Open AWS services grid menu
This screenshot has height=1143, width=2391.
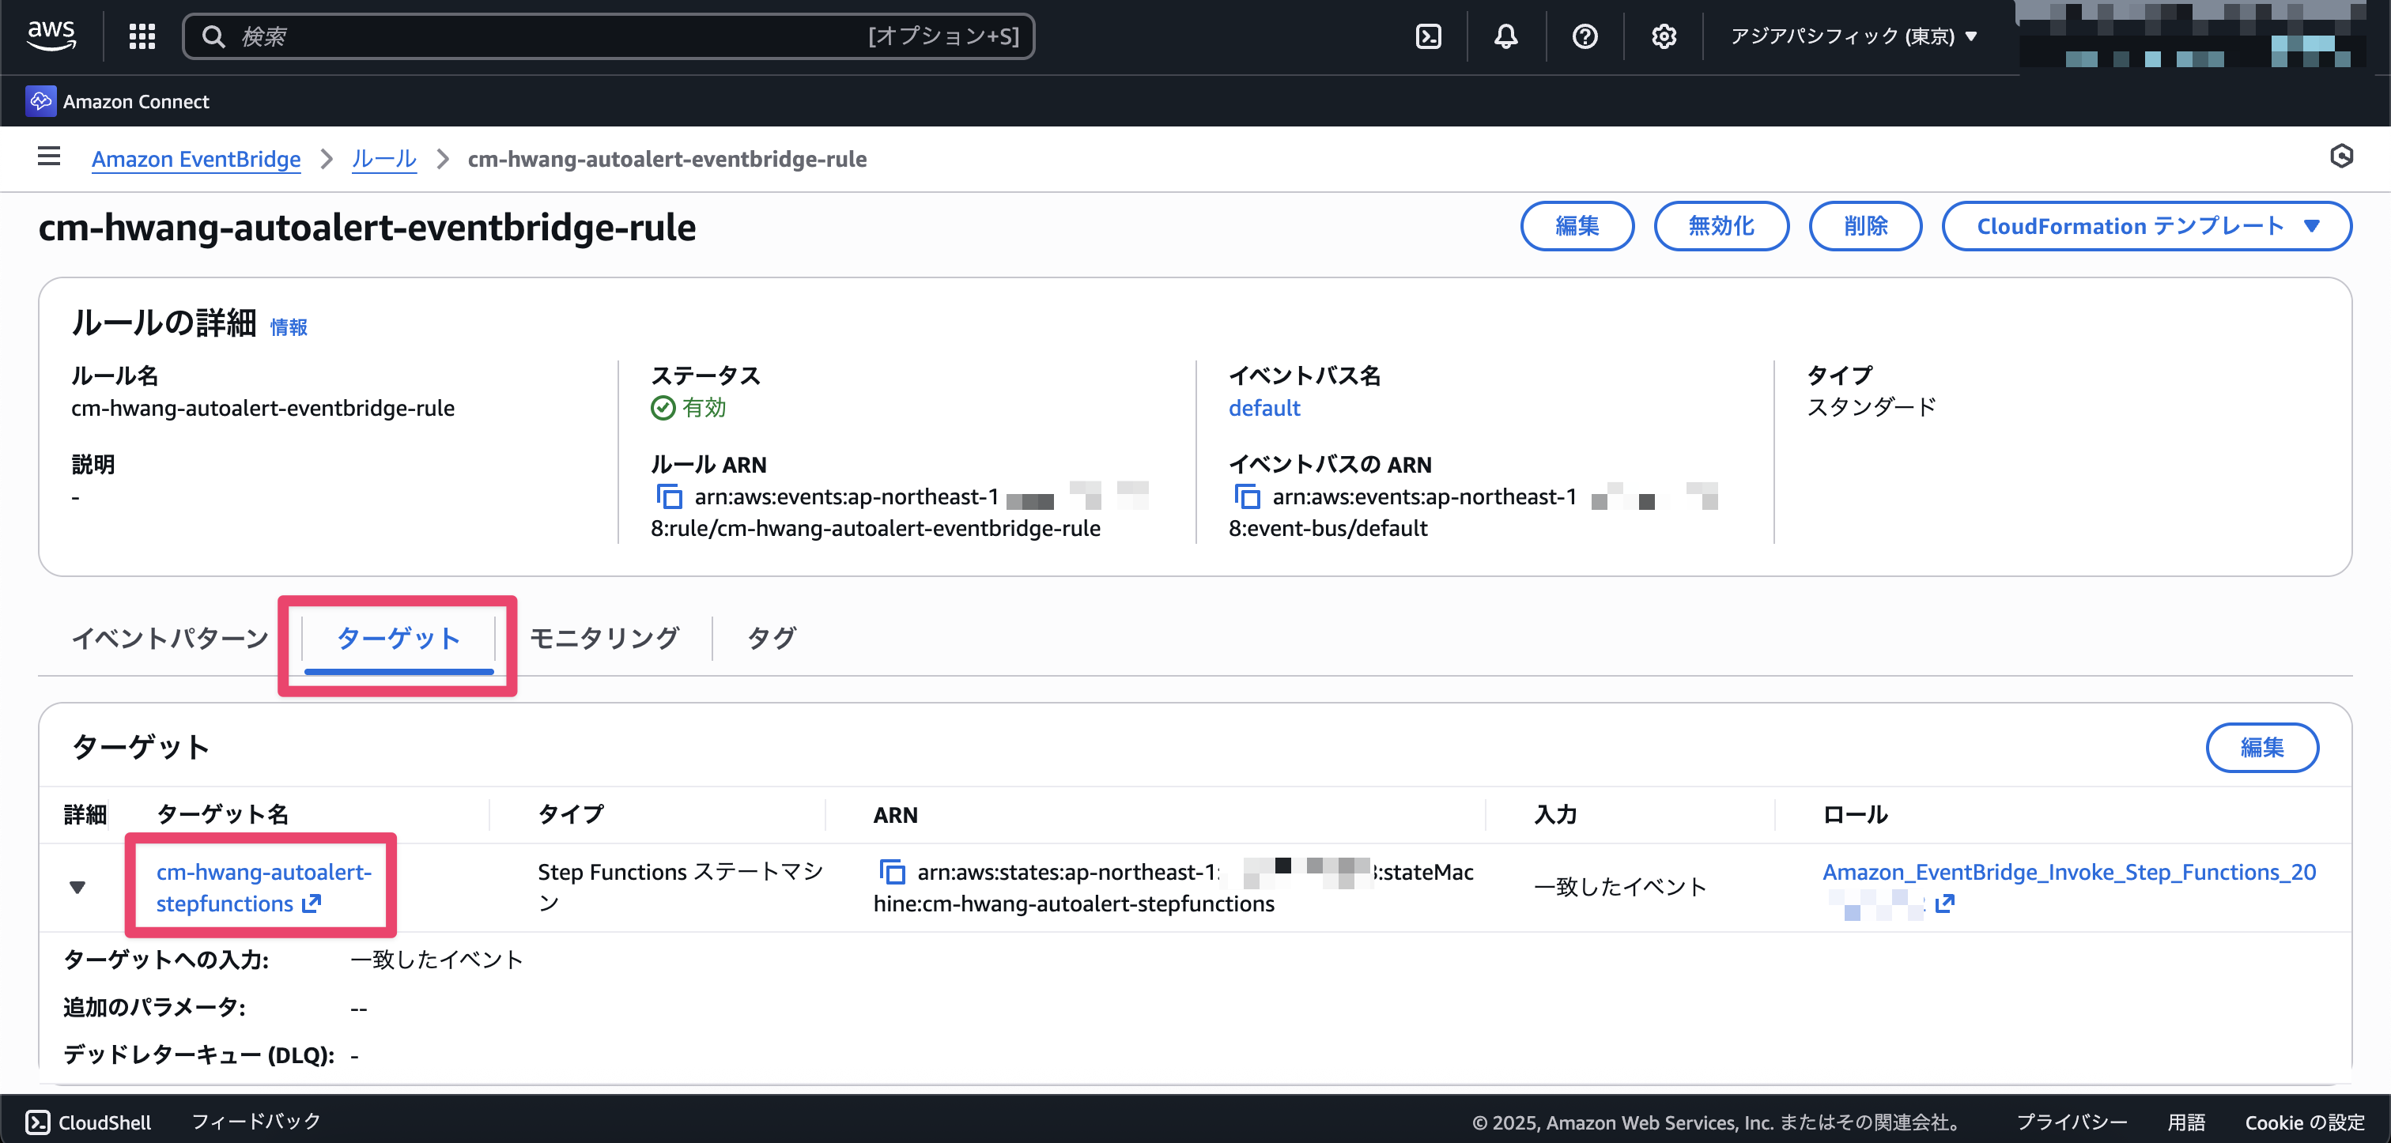click(142, 36)
